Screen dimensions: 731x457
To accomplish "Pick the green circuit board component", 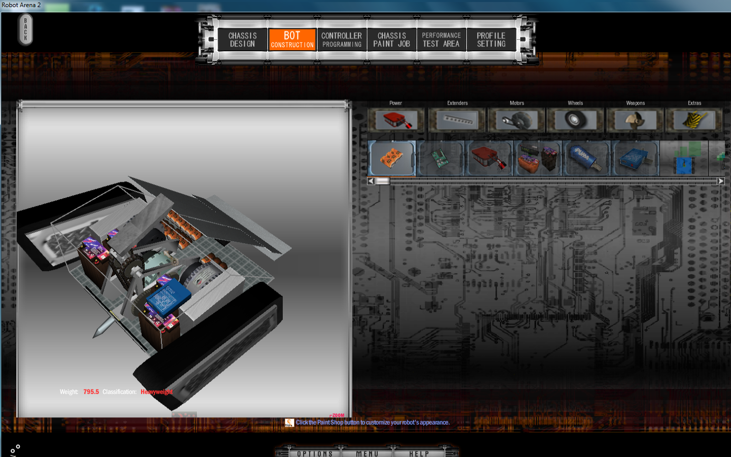I will [x=440, y=158].
